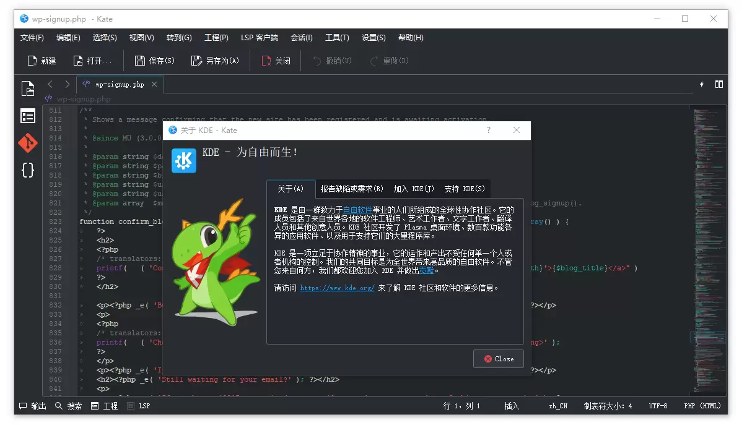This screenshot has height=425, width=747.
Task: Open the 制表符大小: 4 indentation menu
Action: pos(608,406)
